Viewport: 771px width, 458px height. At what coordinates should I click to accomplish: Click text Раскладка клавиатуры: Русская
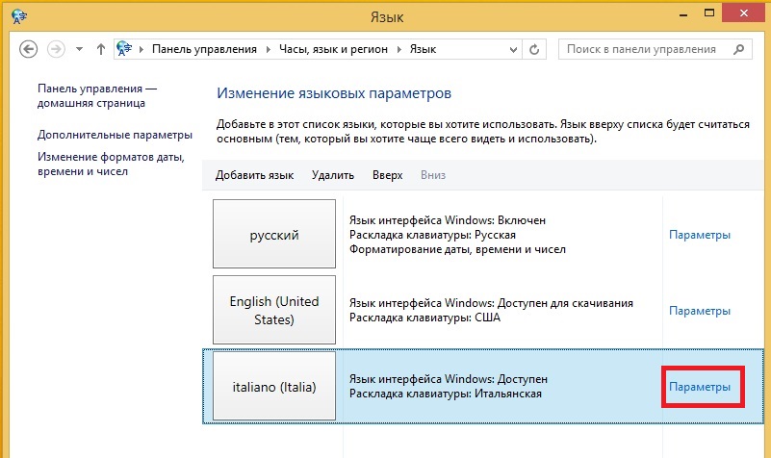click(433, 235)
